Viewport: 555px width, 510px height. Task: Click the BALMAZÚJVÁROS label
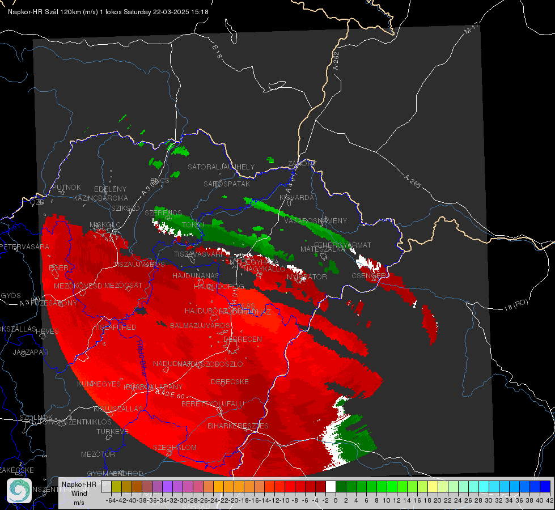200,325
